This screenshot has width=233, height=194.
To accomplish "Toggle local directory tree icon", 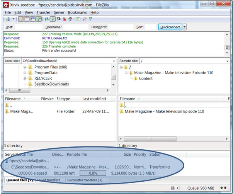I will 26,19.
